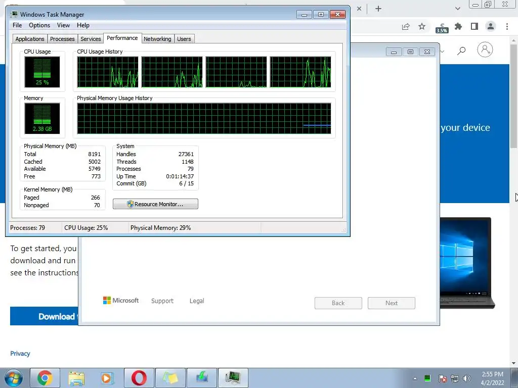This screenshot has height=388, width=518.
Task: Switch to the Users tab
Action: pos(184,39)
